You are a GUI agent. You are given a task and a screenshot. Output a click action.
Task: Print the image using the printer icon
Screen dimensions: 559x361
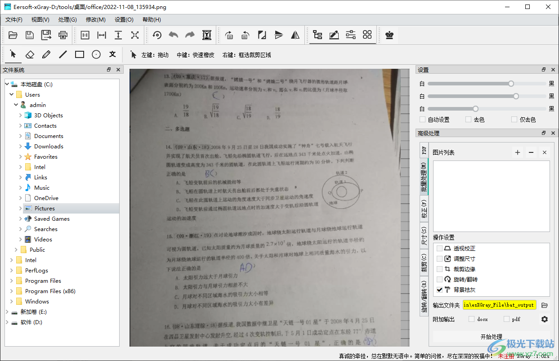pyautogui.click(x=63, y=35)
